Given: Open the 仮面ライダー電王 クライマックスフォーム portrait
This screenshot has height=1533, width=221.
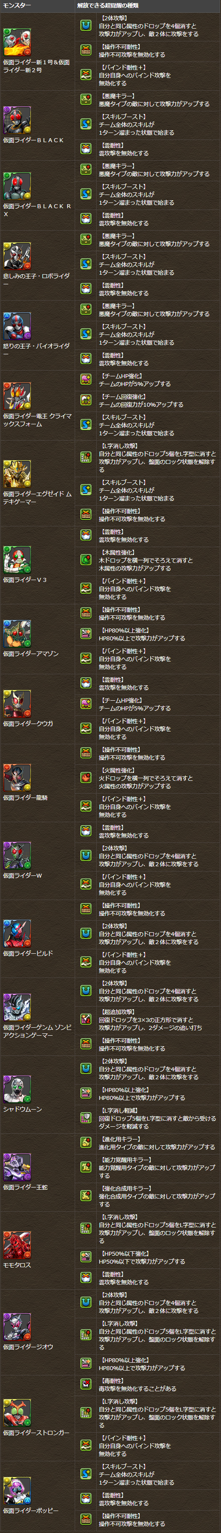Looking at the screenshot, I should pyautogui.click(x=17, y=396).
